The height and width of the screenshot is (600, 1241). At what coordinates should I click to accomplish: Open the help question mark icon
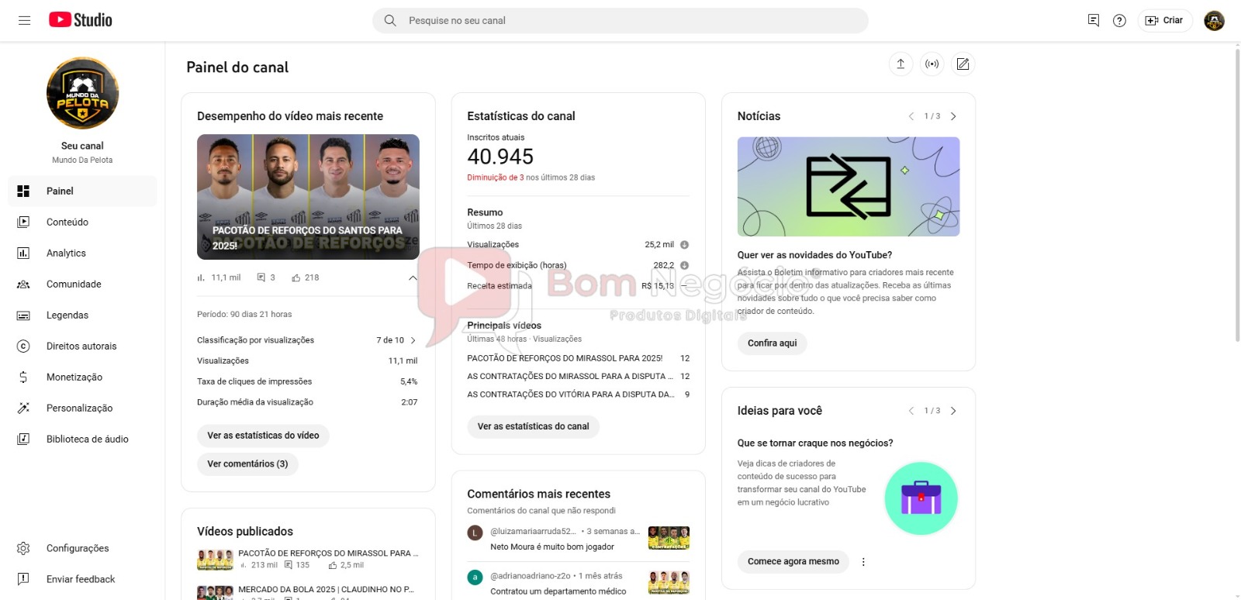point(1119,20)
